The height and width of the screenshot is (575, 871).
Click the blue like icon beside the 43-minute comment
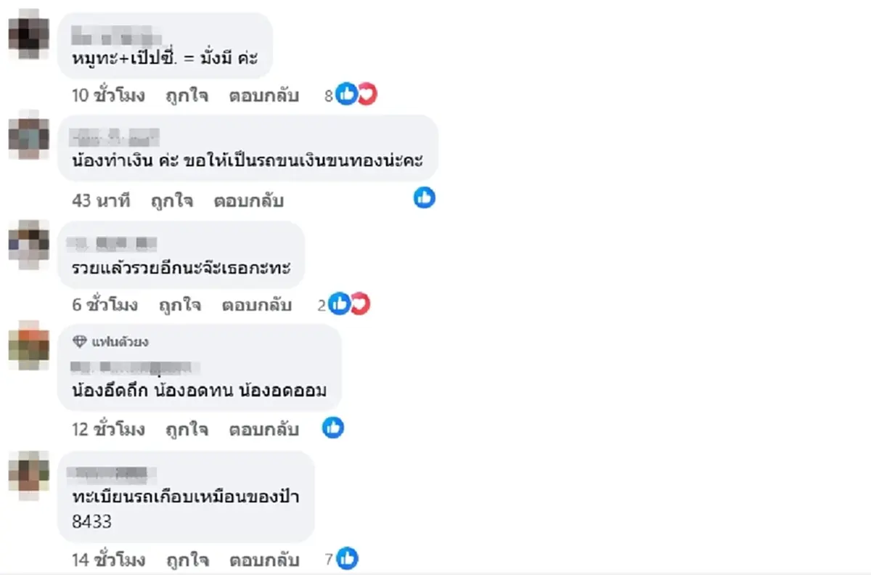click(423, 197)
